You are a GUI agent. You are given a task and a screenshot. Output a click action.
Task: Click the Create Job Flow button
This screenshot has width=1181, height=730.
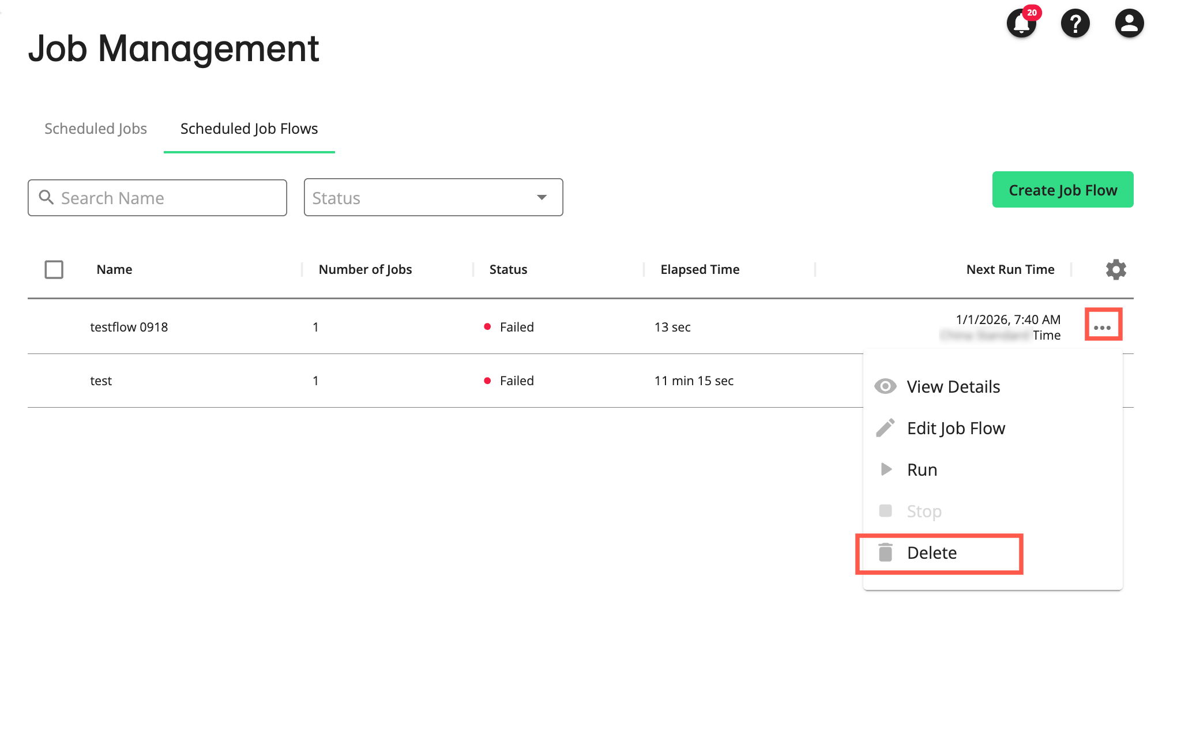(1062, 190)
